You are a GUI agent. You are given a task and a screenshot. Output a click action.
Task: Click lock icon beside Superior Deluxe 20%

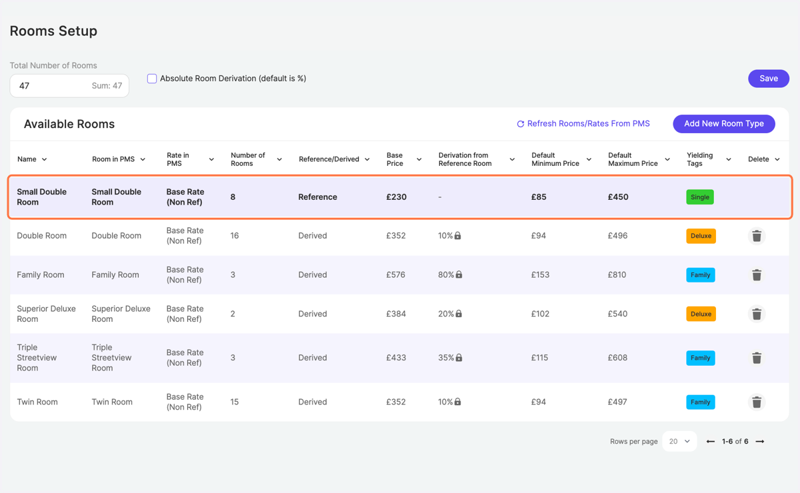tap(459, 314)
